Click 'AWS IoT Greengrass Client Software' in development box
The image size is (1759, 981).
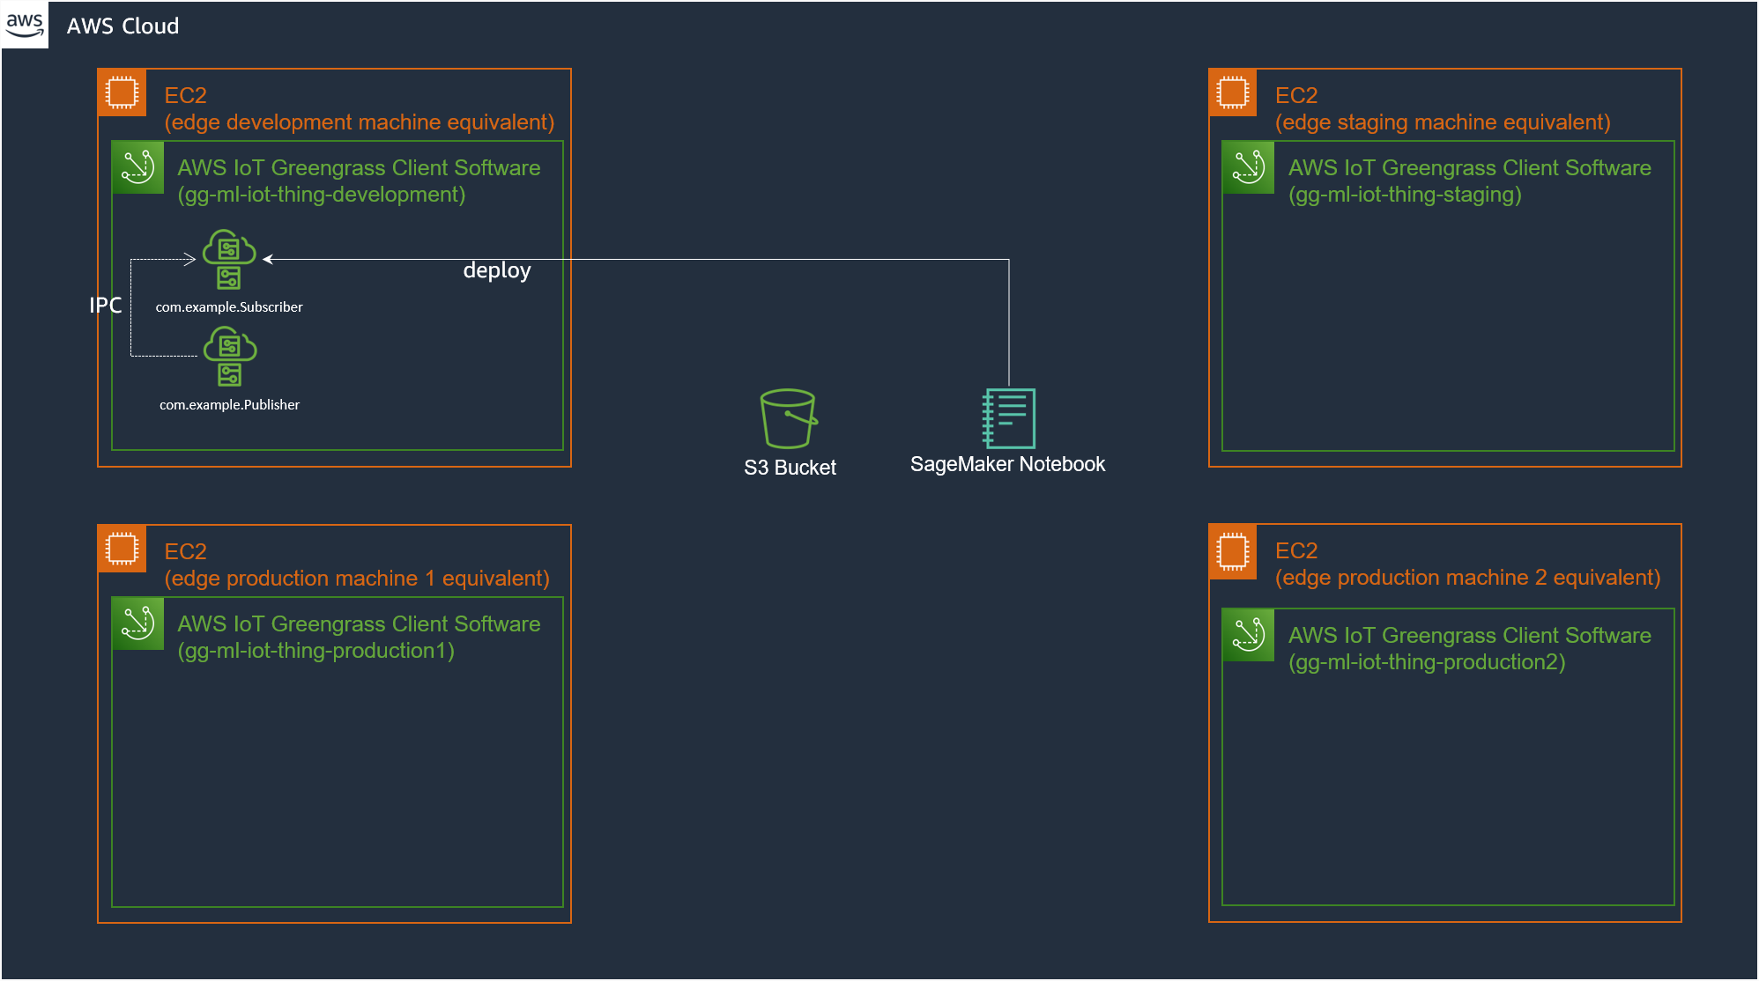point(359,168)
